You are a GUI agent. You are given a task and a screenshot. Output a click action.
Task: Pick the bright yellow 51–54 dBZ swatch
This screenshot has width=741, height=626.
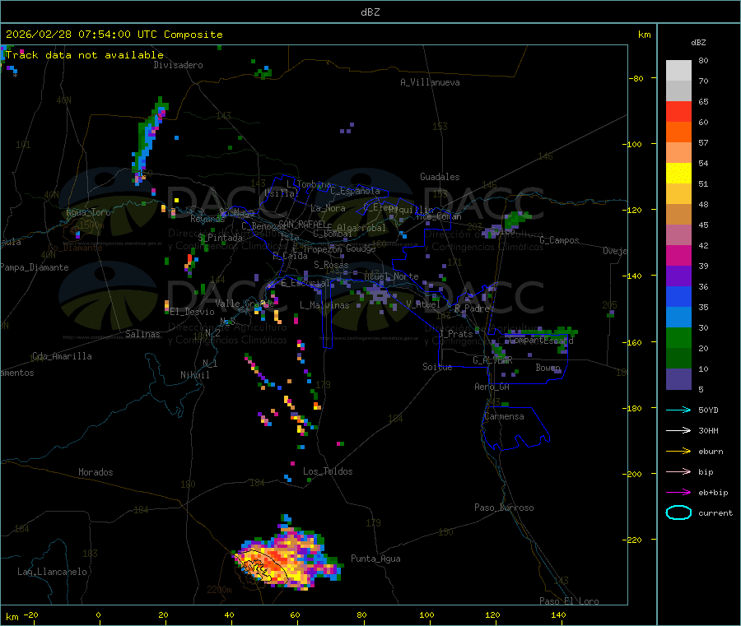pos(678,173)
